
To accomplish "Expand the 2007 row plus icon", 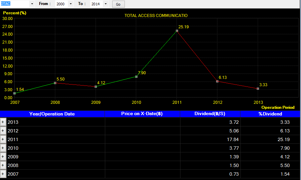I will [3, 174].
